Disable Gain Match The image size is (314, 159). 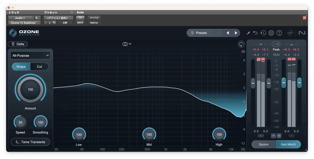(x=288, y=144)
